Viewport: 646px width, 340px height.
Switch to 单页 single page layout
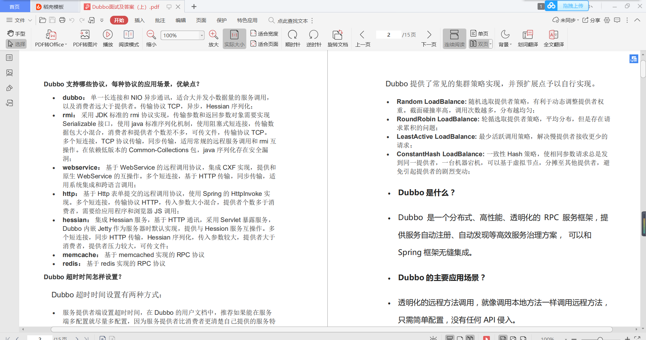(479, 34)
